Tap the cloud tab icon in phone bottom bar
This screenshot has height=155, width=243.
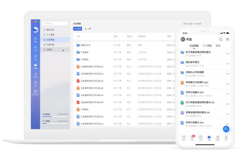pyautogui.click(x=209, y=137)
